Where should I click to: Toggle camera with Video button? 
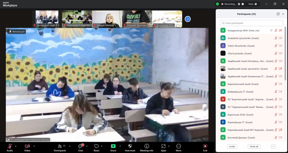point(27,146)
